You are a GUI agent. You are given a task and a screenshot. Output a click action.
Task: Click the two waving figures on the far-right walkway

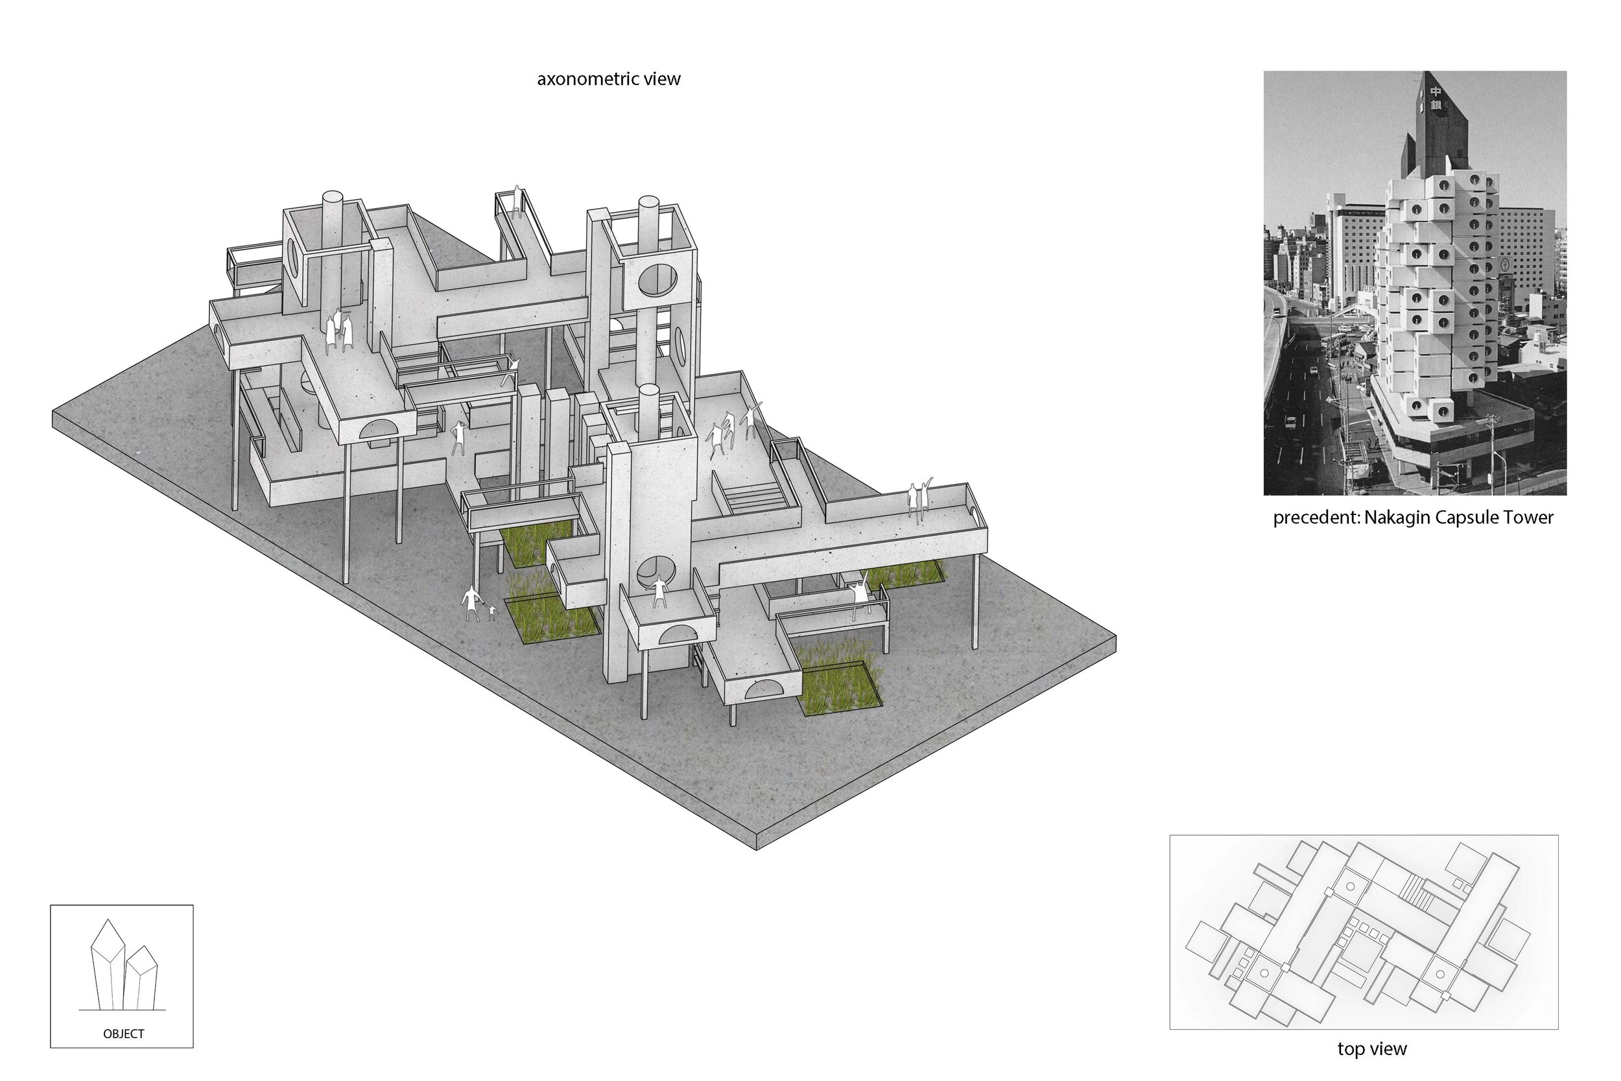(919, 498)
